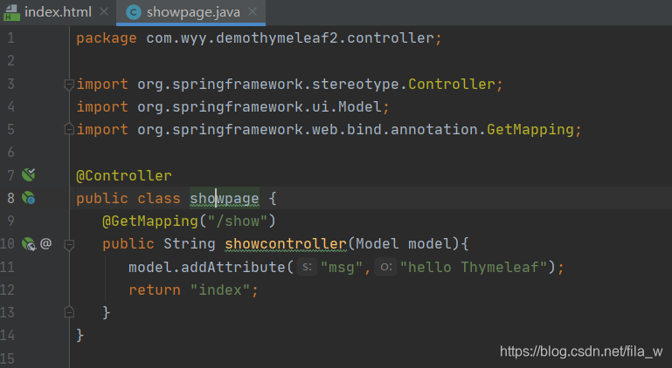Switch to the index.html tab
Viewport: 672px width, 368px height.
point(58,12)
